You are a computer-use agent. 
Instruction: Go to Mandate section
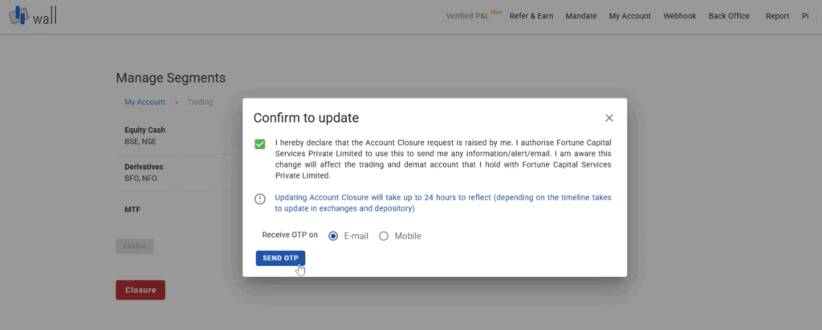point(581,16)
